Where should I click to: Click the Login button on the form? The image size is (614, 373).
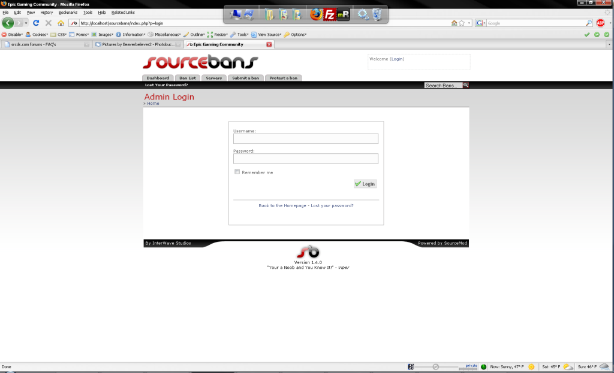[365, 184]
